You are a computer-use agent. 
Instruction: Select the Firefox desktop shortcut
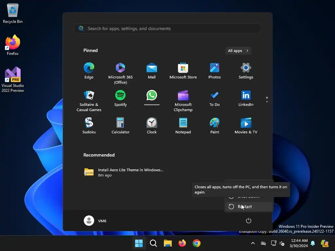click(13, 45)
